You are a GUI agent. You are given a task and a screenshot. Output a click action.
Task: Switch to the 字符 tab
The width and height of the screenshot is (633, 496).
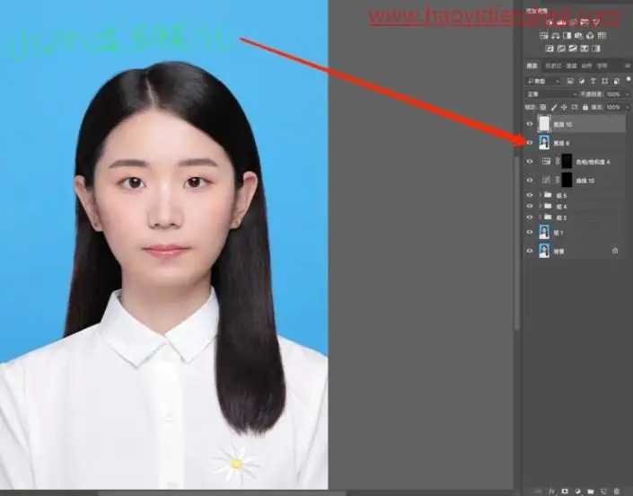click(602, 66)
